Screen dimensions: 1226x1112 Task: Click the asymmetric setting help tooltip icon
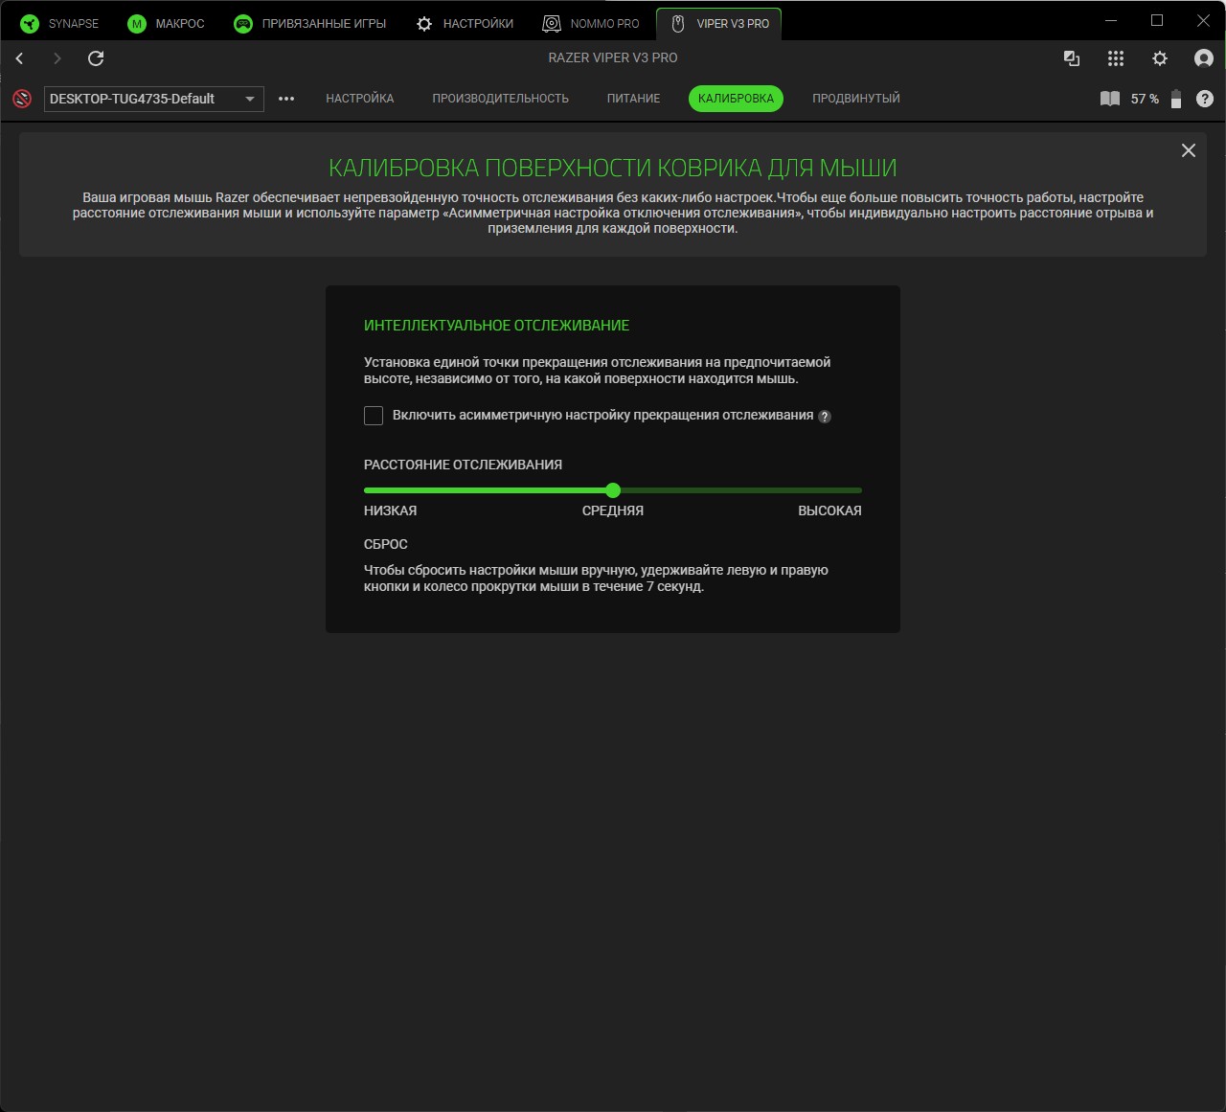[x=825, y=417]
